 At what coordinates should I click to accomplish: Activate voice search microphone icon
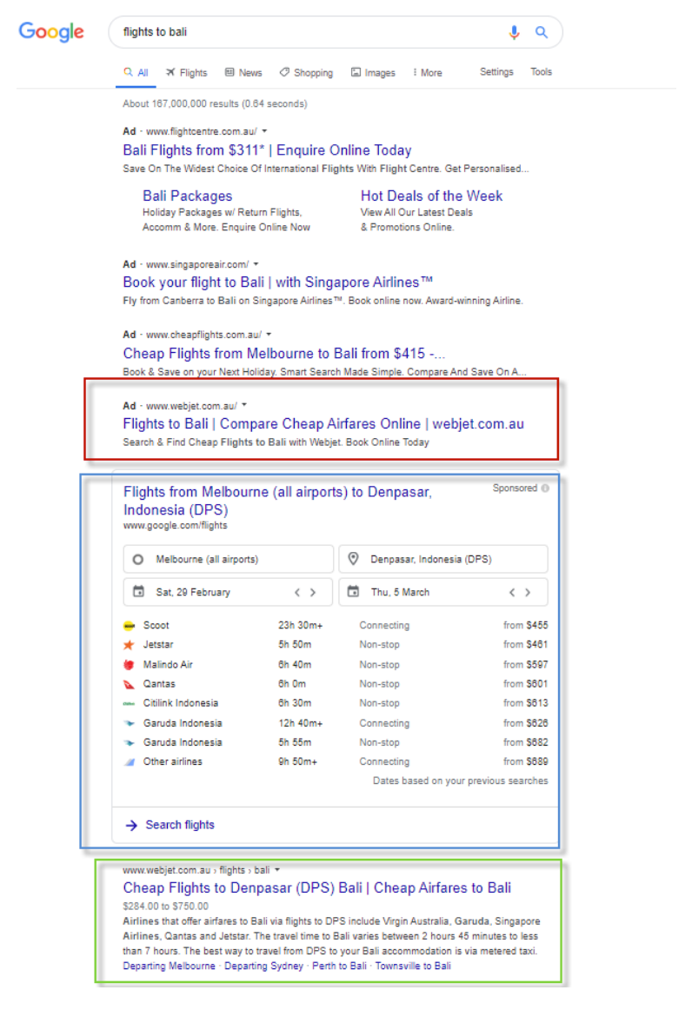(514, 32)
